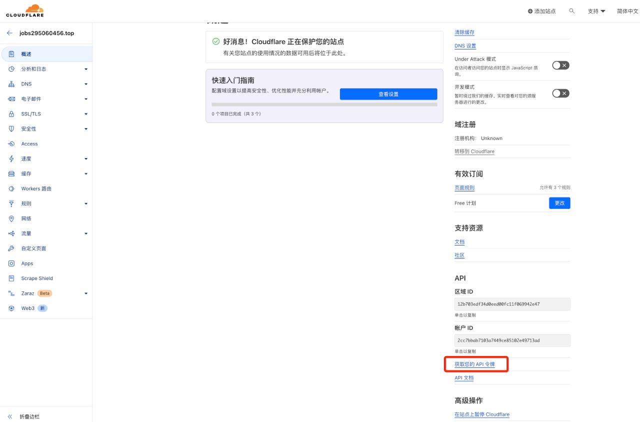Open 获取您的 API 令牌 link
The height and width of the screenshot is (422, 640).
[x=474, y=364]
